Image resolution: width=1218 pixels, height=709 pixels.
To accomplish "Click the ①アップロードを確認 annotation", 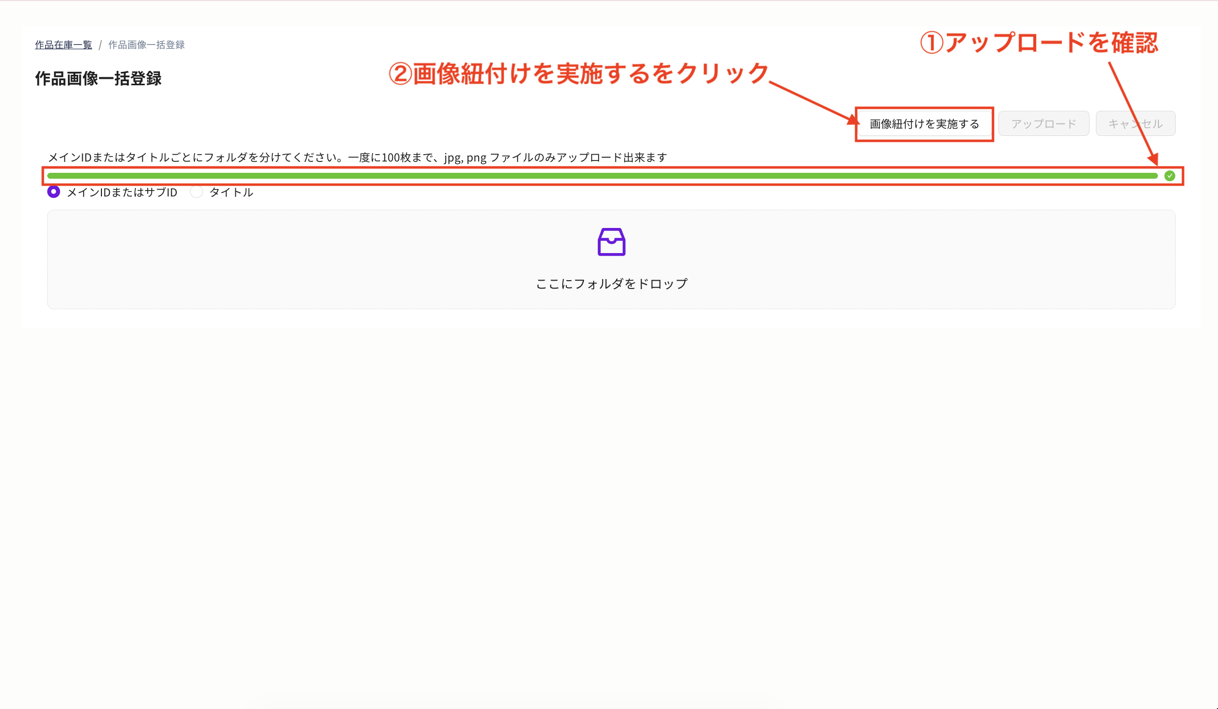I will click(1039, 43).
